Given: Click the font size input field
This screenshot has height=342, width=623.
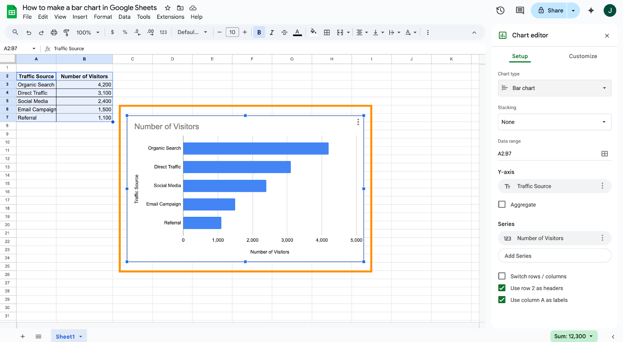Looking at the screenshot, I should [232, 32].
